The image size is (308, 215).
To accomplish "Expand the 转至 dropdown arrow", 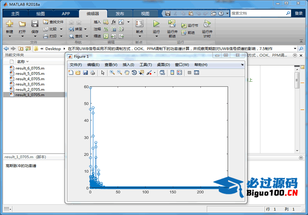I will (x=85, y=29).
